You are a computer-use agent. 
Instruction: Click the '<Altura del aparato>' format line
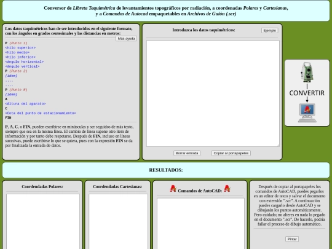tap(25, 104)
